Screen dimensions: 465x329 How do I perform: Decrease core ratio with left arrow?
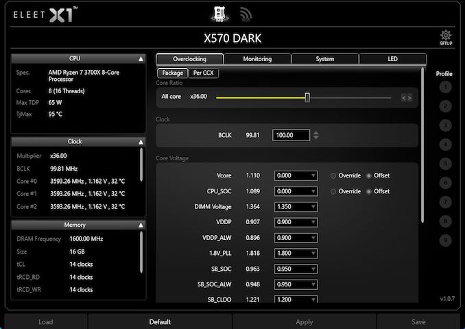(403, 98)
